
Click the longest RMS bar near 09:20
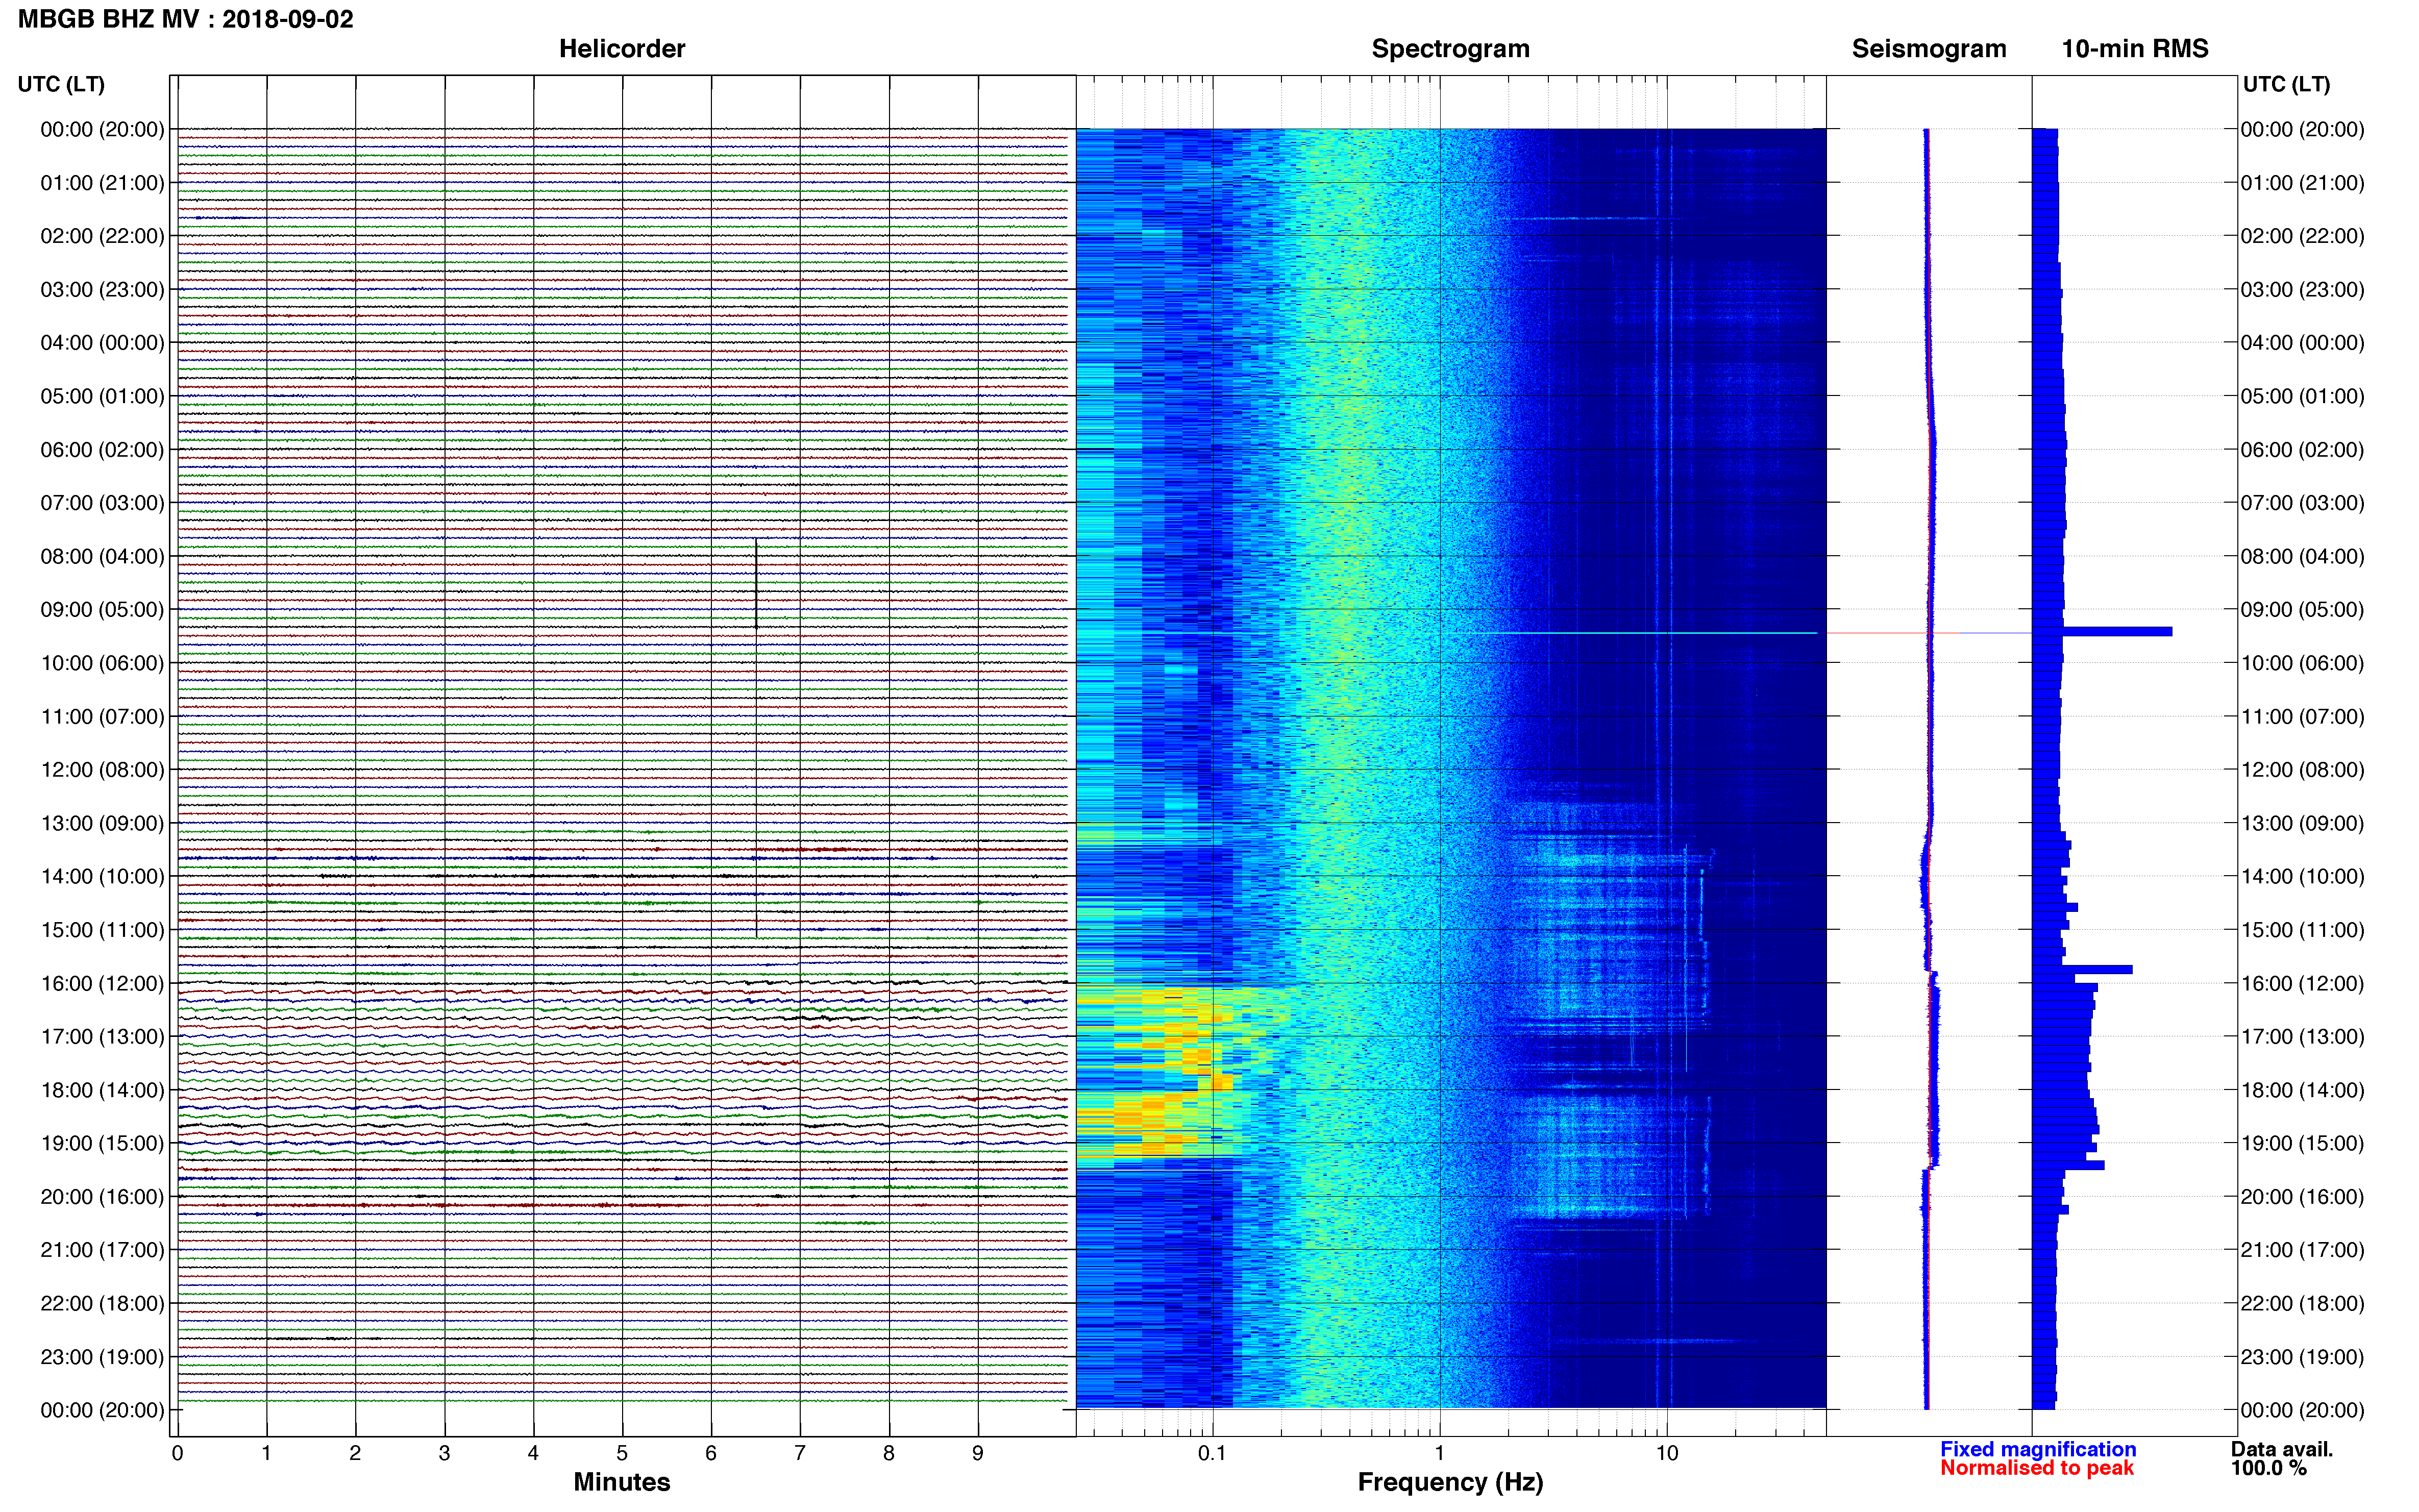pos(2102,632)
